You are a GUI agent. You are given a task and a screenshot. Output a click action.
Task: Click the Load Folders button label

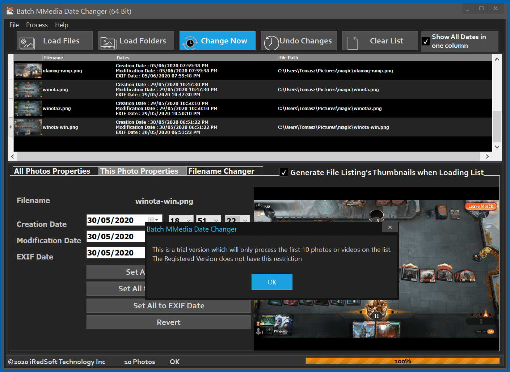pos(143,41)
